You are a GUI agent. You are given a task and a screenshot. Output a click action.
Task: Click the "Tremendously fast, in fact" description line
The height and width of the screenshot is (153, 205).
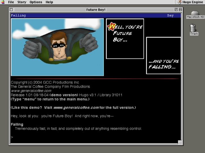pyautogui.click(x=78, y=129)
